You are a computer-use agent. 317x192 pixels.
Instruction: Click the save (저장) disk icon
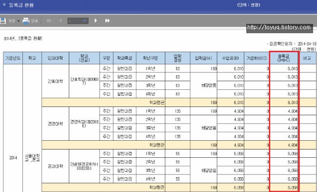pyautogui.click(x=2, y=21)
